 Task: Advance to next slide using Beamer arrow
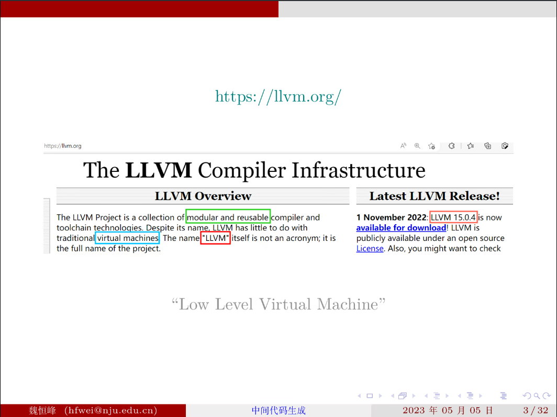pyautogui.click(x=381, y=396)
